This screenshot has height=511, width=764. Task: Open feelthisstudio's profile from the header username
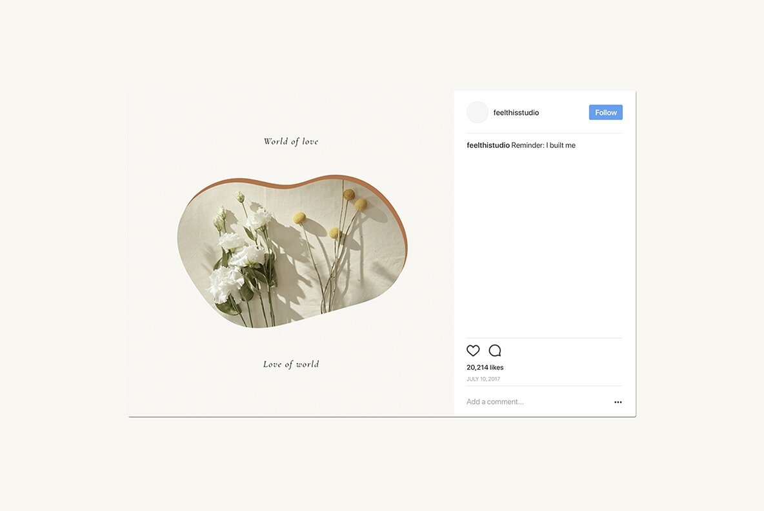point(516,112)
